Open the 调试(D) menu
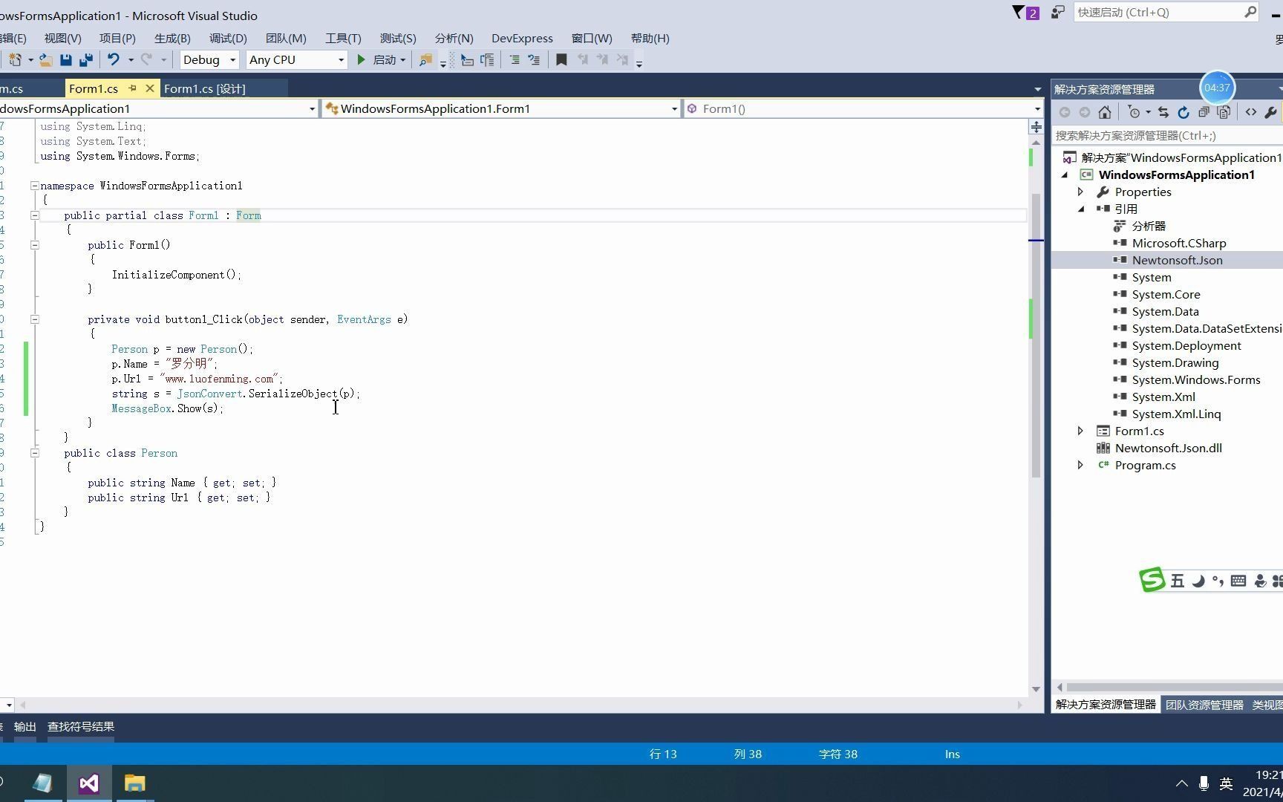 pos(228,39)
